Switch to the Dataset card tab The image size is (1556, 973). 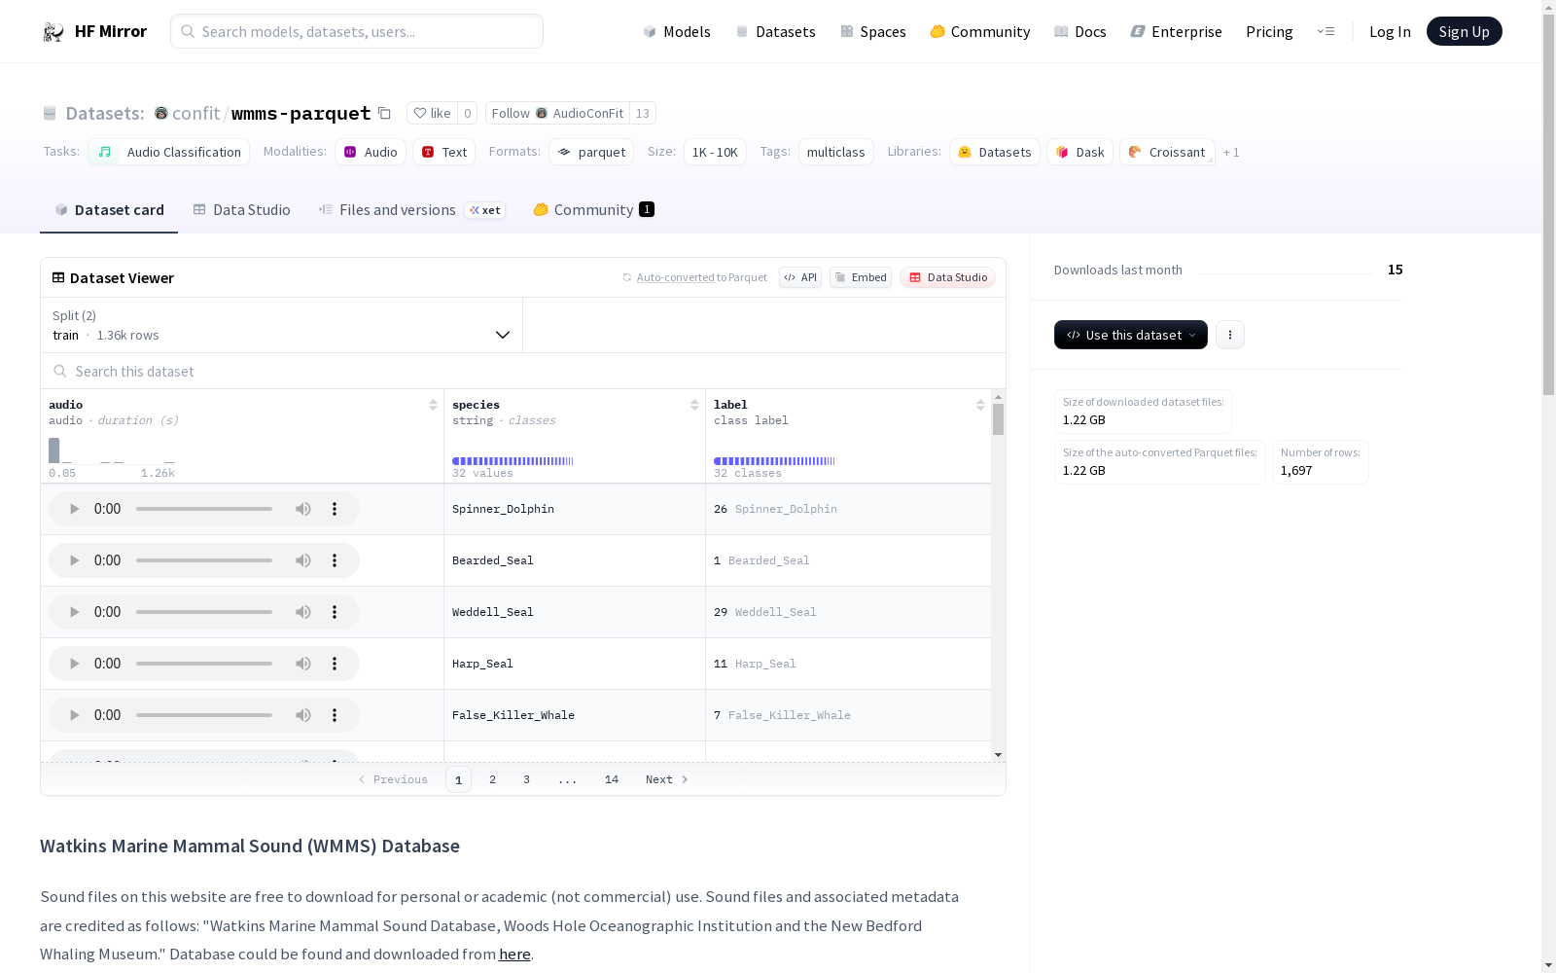(109, 210)
